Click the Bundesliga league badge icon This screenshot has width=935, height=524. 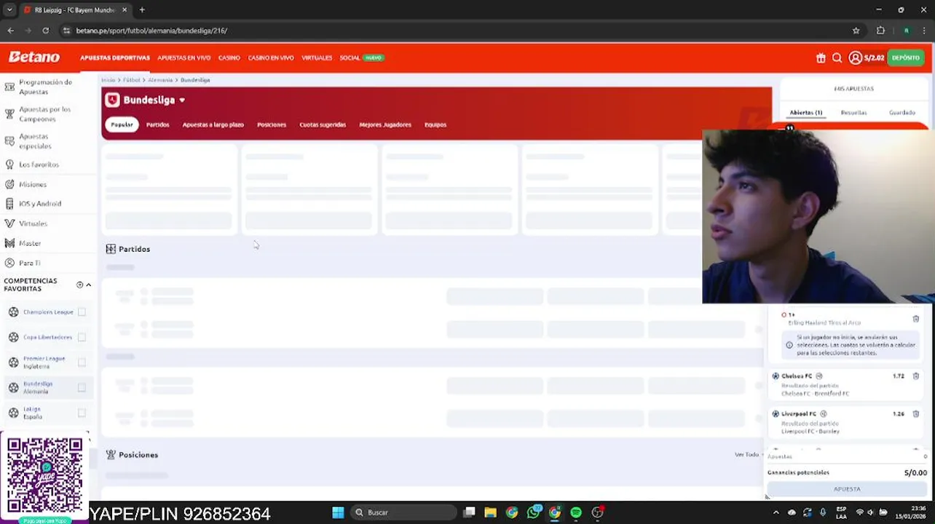(x=112, y=100)
